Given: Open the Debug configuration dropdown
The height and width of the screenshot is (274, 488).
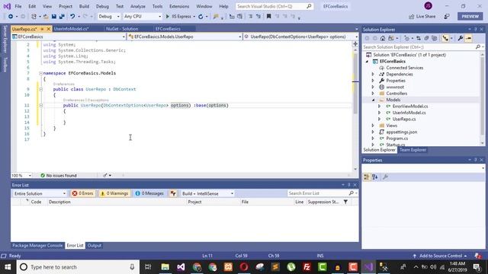Looking at the screenshot, I should [108, 17].
